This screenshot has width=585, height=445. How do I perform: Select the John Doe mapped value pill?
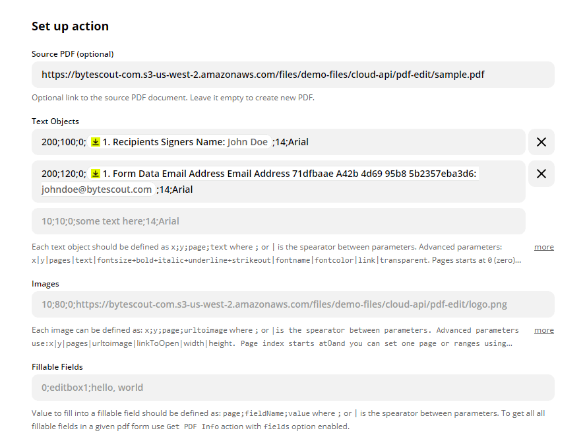click(247, 142)
